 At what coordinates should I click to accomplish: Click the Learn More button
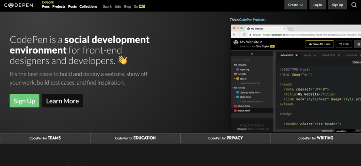coord(62,101)
